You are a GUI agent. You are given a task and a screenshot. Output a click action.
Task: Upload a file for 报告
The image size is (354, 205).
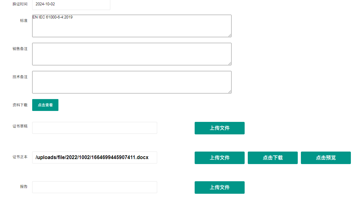pyautogui.click(x=219, y=187)
